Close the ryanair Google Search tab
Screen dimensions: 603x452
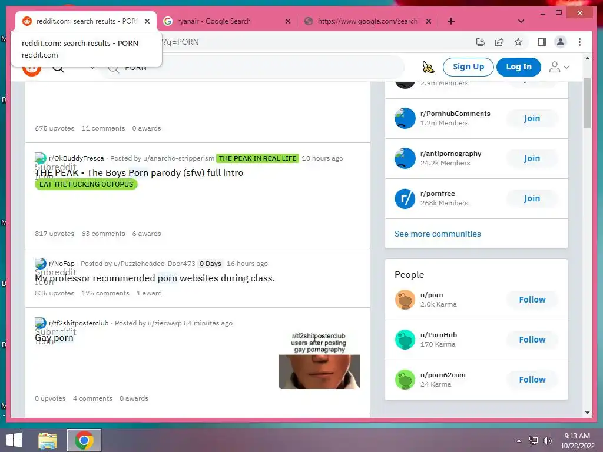click(x=287, y=21)
